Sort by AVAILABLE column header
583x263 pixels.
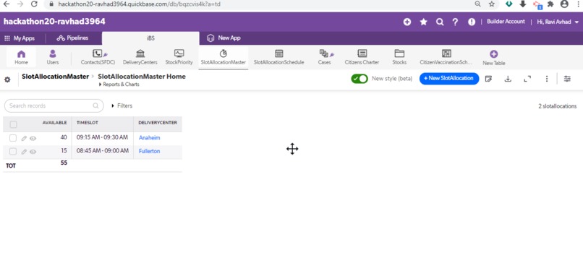pos(54,123)
